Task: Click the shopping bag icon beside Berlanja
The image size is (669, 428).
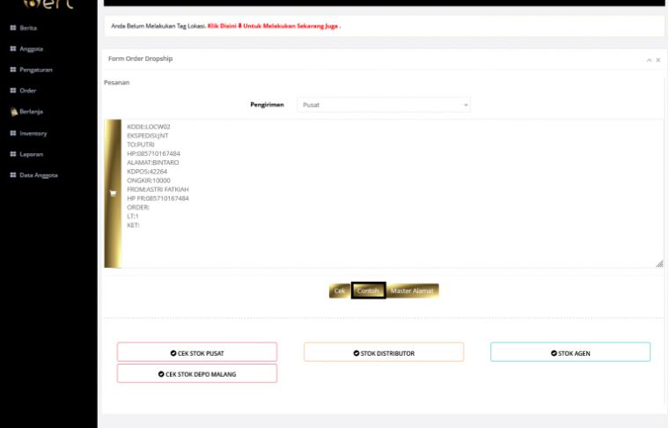Action: click(x=13, y=113)
